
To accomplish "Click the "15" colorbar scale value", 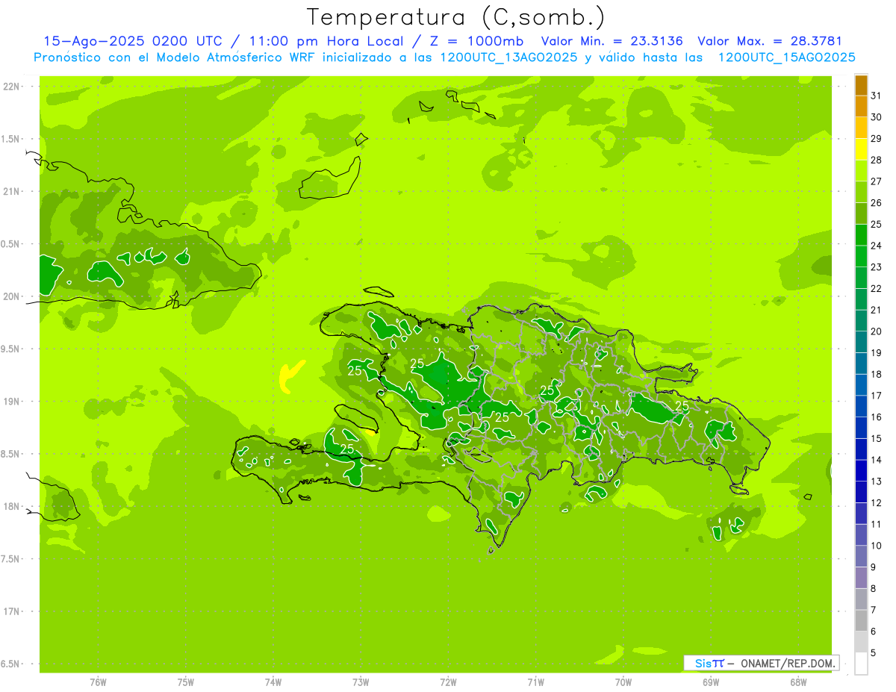I will 877,438.
